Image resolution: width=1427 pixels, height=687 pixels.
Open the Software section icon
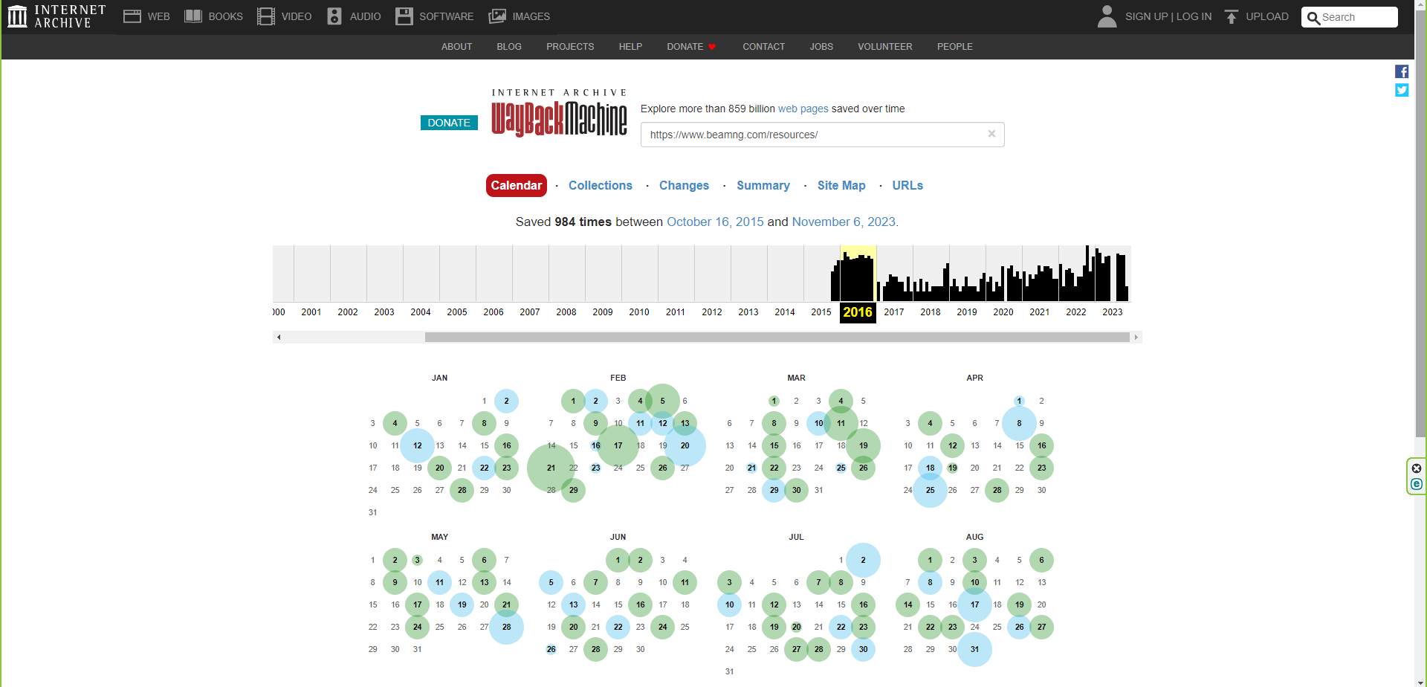pos(404,16)
